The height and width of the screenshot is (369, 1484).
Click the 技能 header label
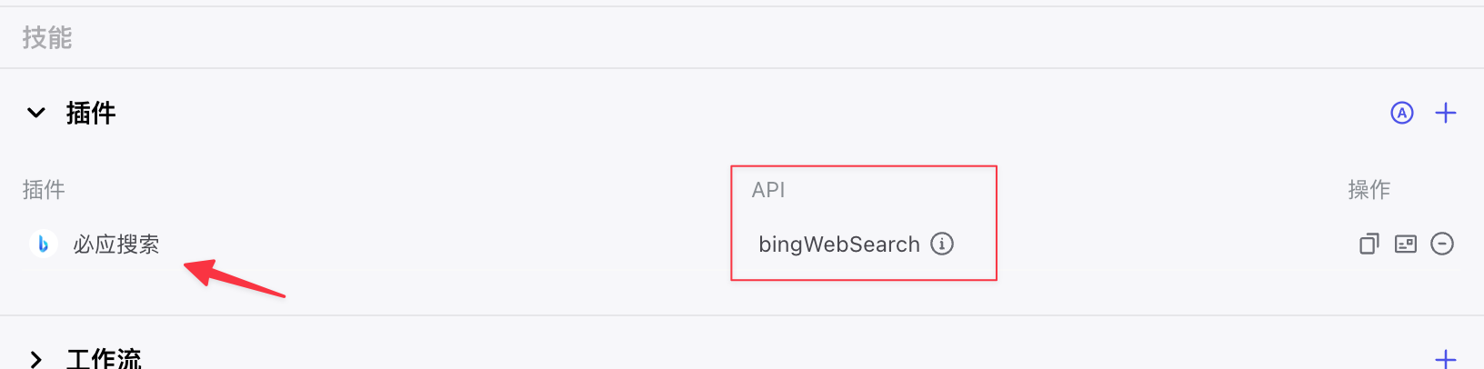(x=47, y=37)
